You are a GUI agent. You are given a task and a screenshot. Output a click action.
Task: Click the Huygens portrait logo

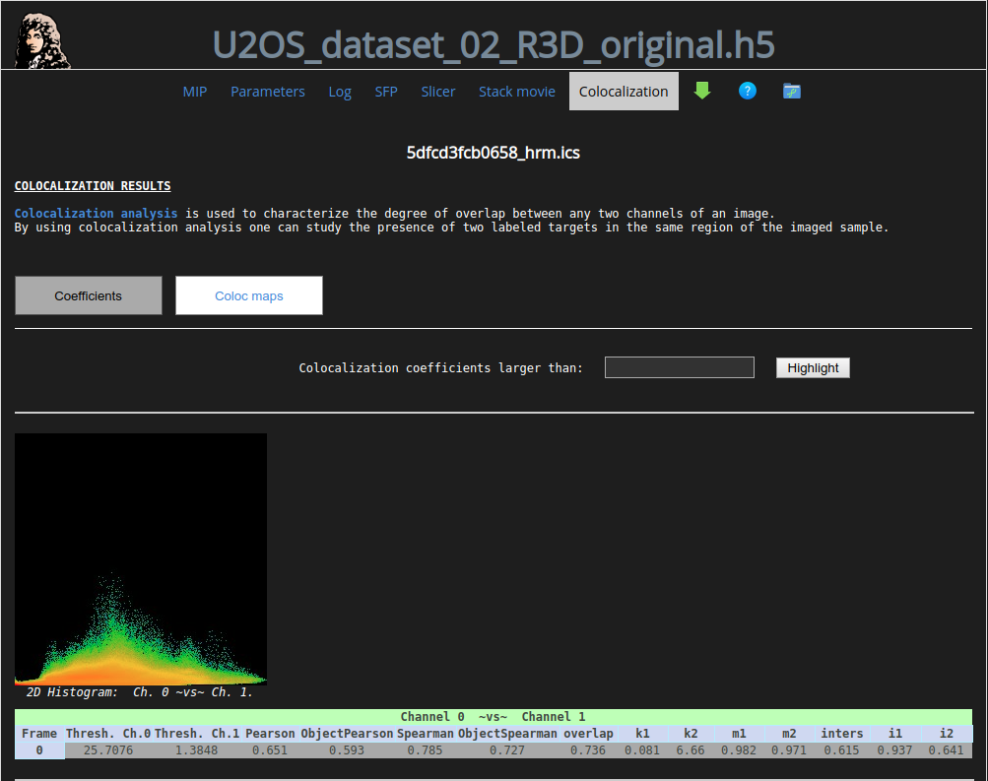click(42, 39)
